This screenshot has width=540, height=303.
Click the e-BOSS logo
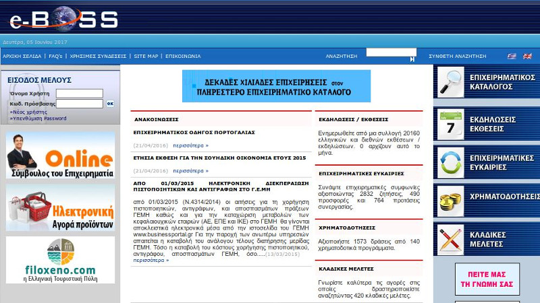(64, 19)
